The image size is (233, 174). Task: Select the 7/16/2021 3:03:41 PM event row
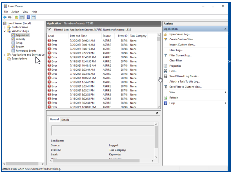pyautogui.click(x=102, y=86)
